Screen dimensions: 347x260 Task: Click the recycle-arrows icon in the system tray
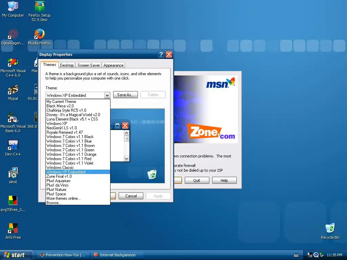point(322,255)
